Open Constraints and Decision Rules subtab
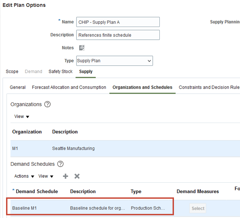The height and width of the screenshot is (218, 240). (x=209, y=87)
